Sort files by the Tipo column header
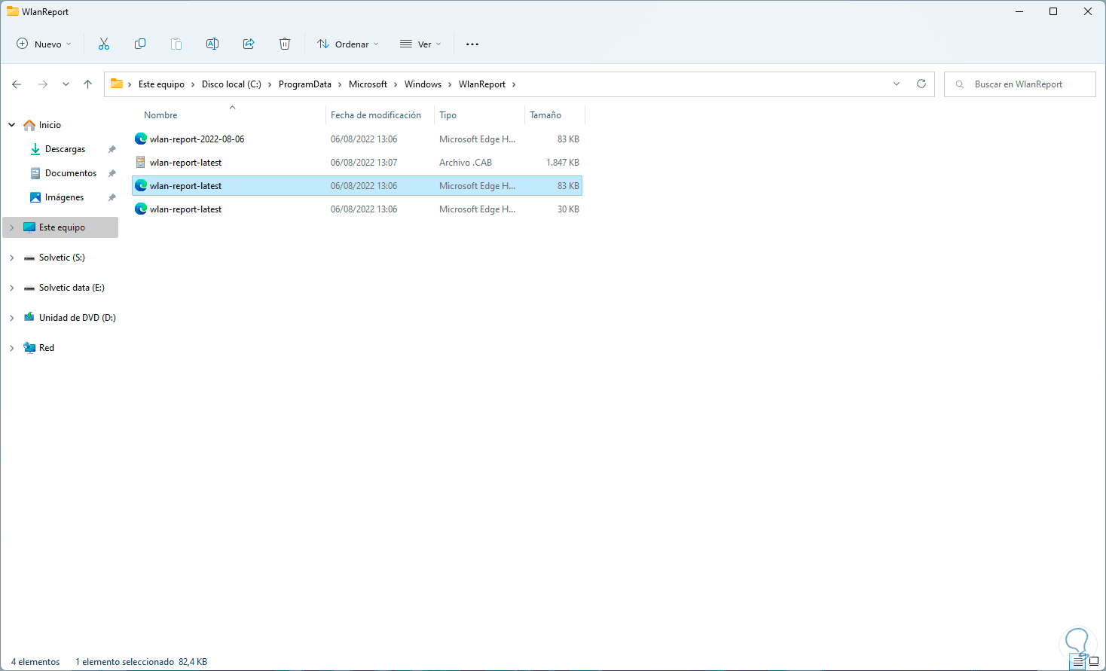The height and width of the screenshot is (671, 1106). (448, 115)
